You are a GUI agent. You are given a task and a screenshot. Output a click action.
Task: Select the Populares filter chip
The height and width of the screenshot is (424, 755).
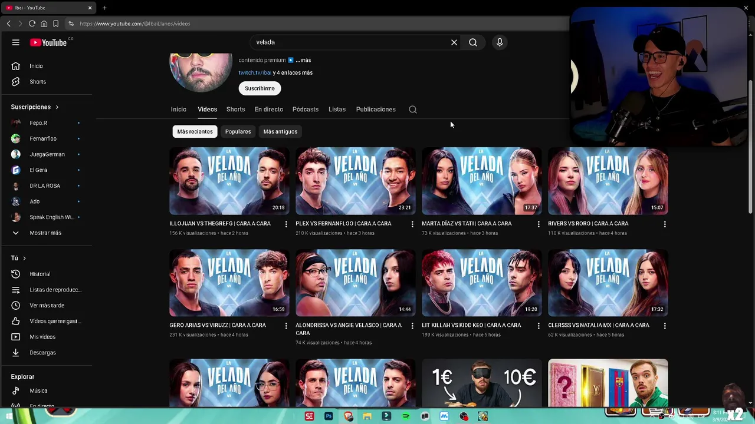(x=238, y=131)
